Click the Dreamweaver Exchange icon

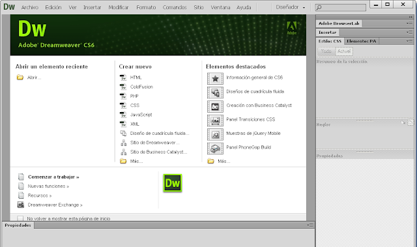point(21,205)
